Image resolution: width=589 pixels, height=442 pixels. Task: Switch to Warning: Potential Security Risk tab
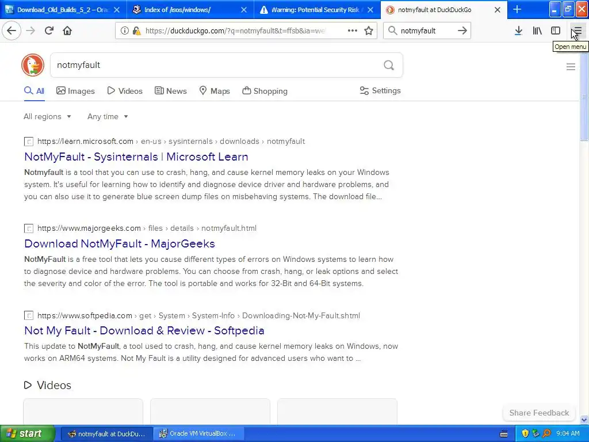click(x=317, y=10)
